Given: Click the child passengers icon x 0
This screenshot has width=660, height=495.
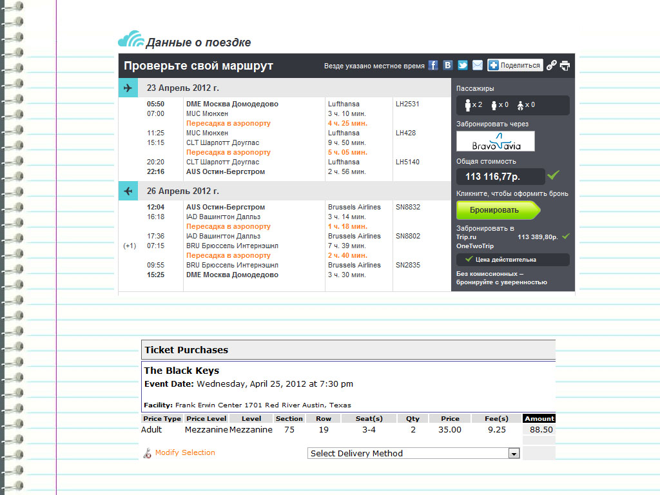Looking at the screenshot, I should click(x=500, y=105).
